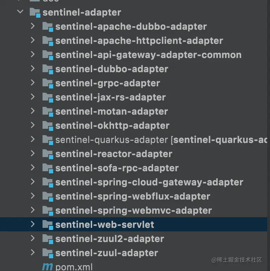270x271 pixels.
Task: Select sentinel-apache-httpclient-adapter module
Action: [x=139, y=41]
